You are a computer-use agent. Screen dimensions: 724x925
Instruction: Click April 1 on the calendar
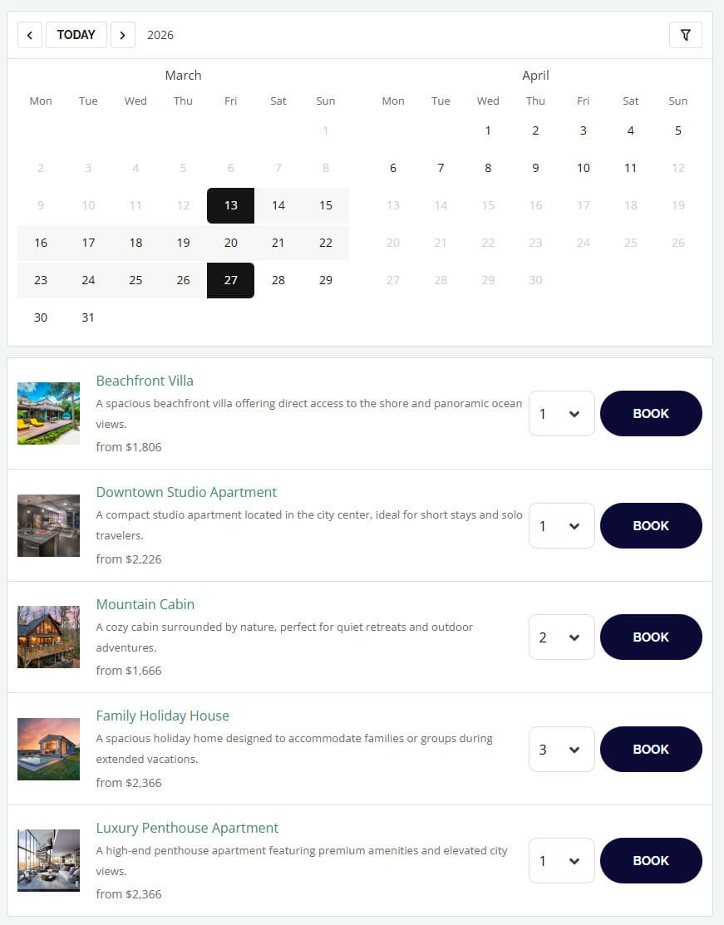pyautogui.click(x=488, y=130)
